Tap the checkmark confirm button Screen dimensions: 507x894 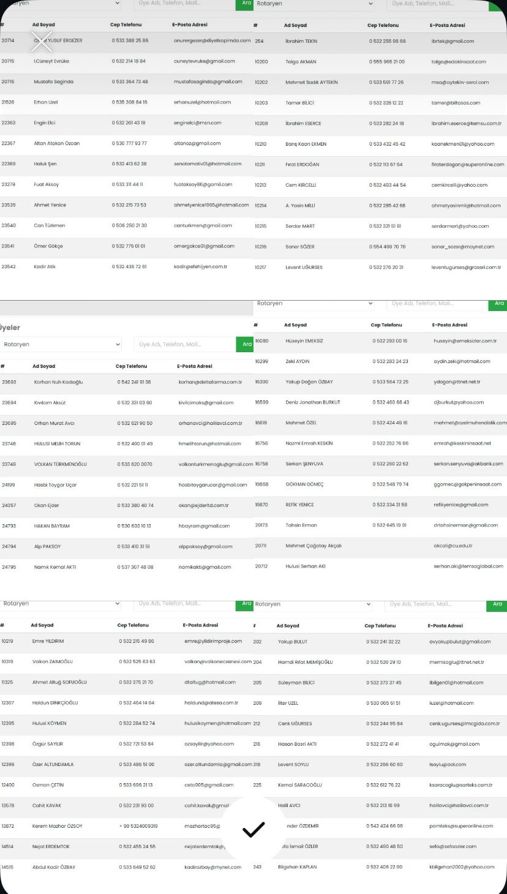point(254,829)
